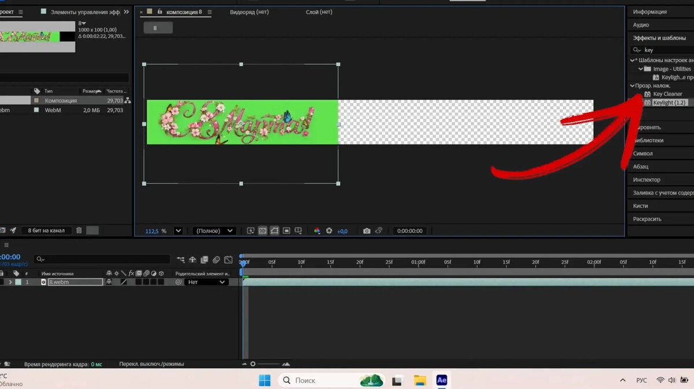The image size is (694, 389).
Task: Open the Инспектор panel
Action: [x=647, y=180]
